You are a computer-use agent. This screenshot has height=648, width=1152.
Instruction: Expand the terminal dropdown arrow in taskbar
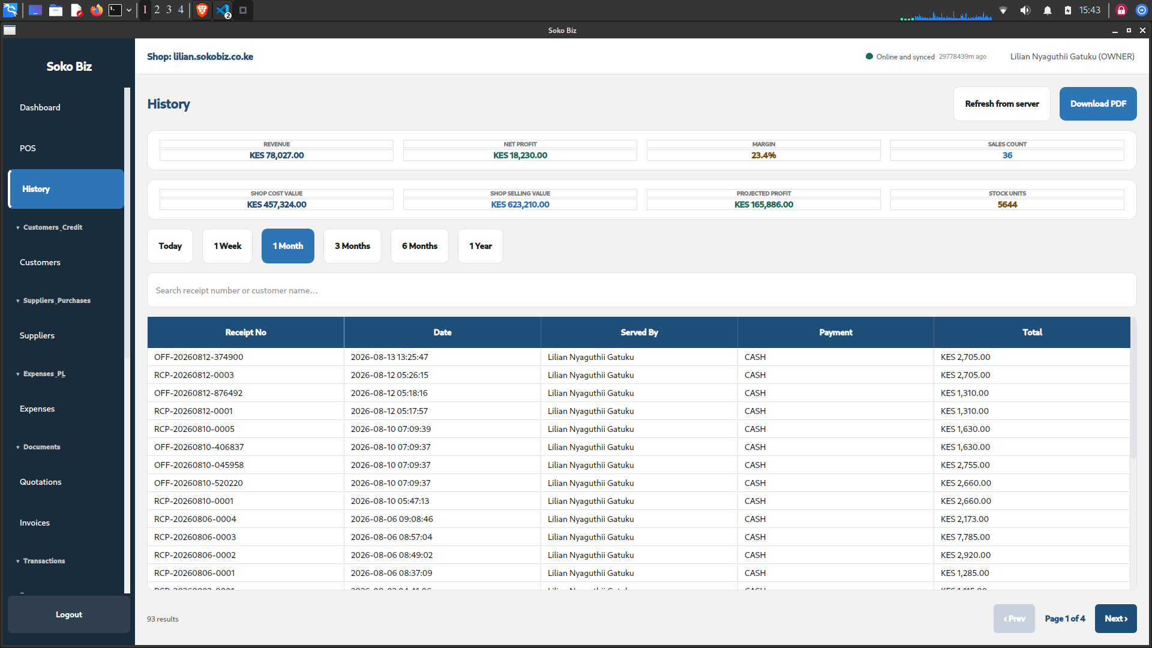click(129, 10)
